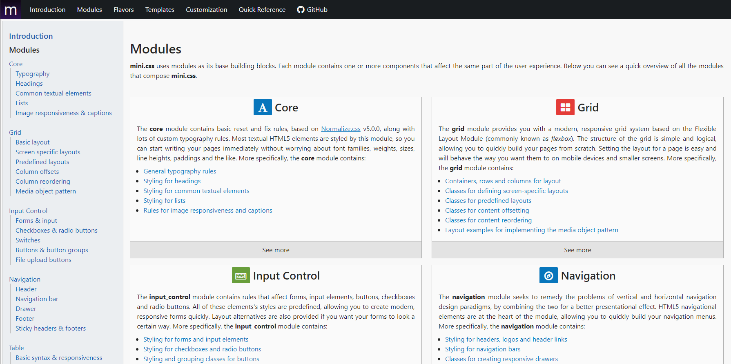
Task: Open Layout examples for media object pattern
Action: click(532, 230)
